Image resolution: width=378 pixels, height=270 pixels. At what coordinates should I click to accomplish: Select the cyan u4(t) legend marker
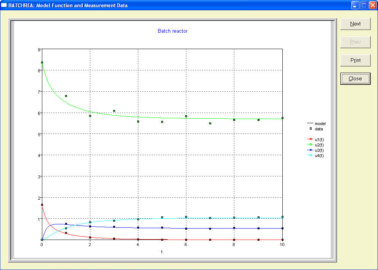point(311,156)
